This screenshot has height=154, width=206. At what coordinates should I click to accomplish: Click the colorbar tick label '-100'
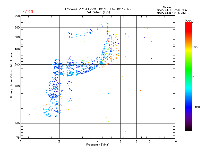click(196, 107)
